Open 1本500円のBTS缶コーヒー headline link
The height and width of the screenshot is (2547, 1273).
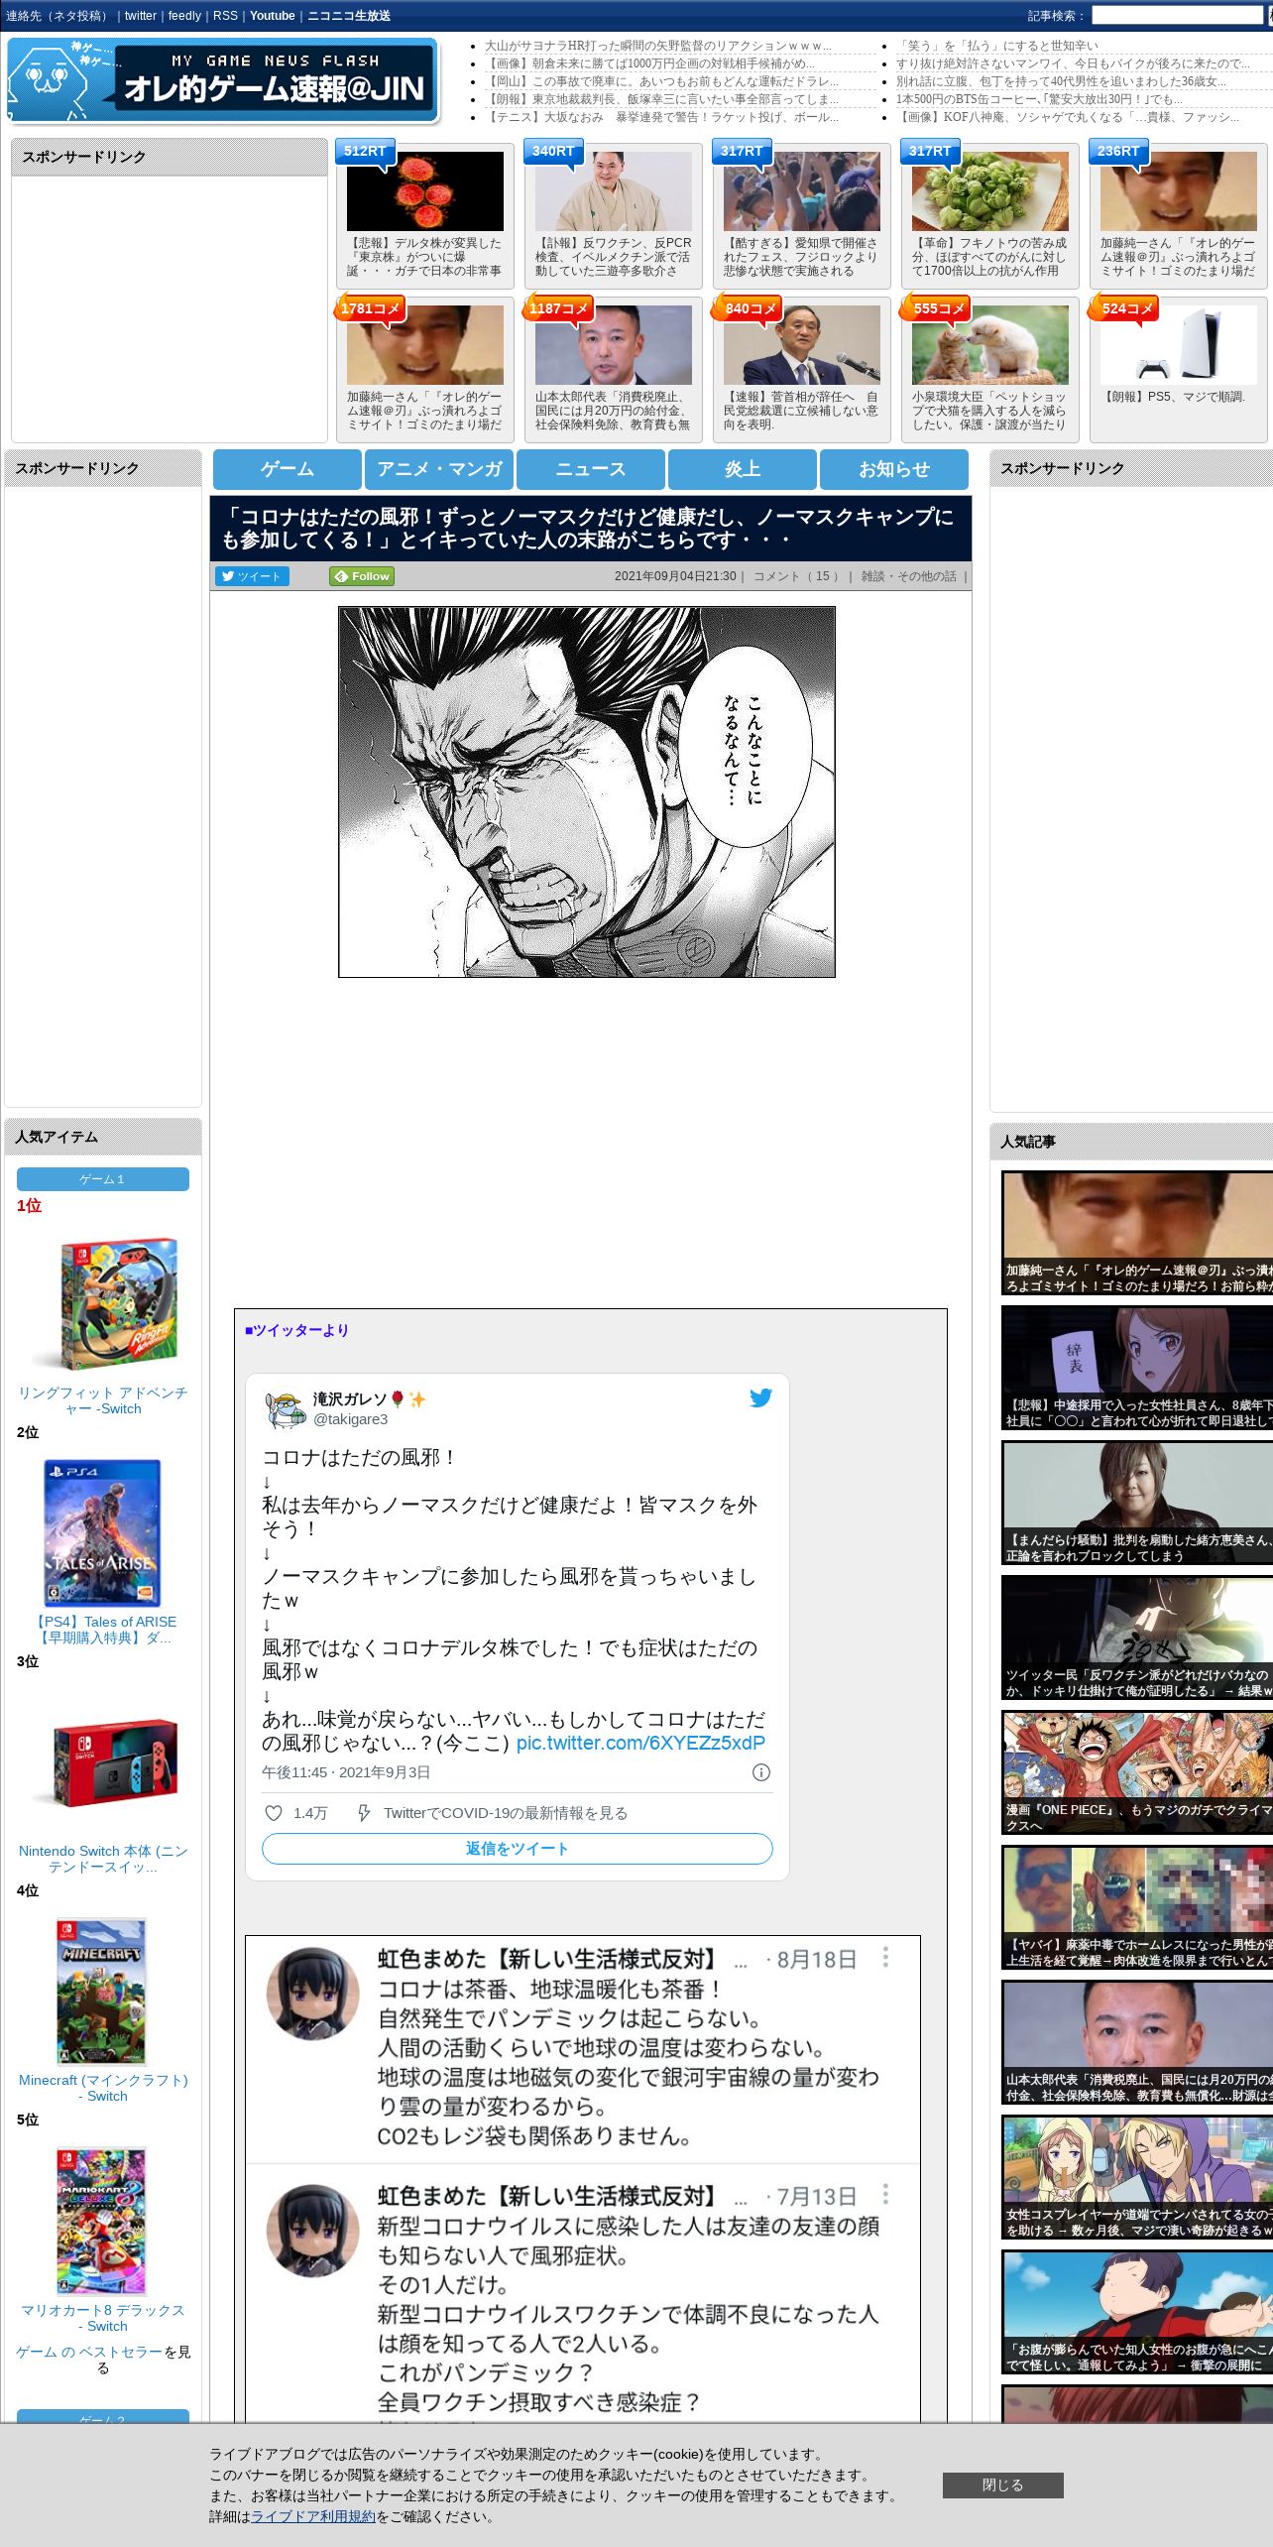(x=1040, y=99)
